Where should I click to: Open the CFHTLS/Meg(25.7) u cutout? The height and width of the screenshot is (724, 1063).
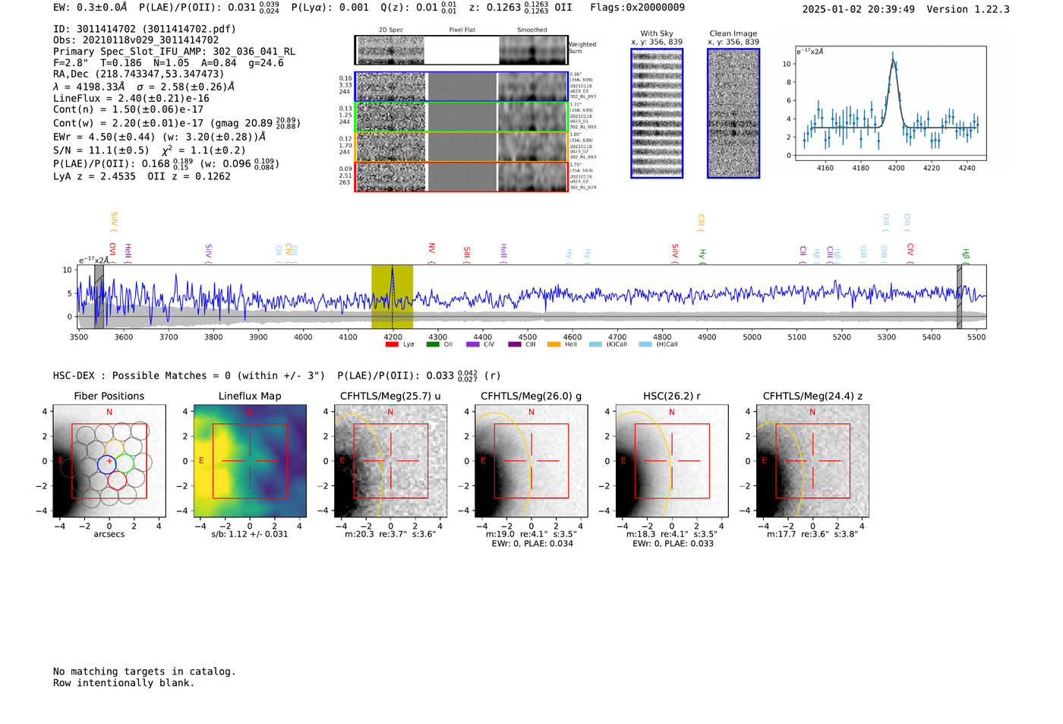[x=390, y=460]
